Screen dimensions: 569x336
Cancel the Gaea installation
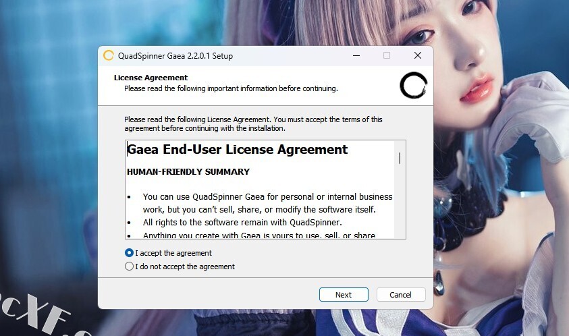coord(401,295)
